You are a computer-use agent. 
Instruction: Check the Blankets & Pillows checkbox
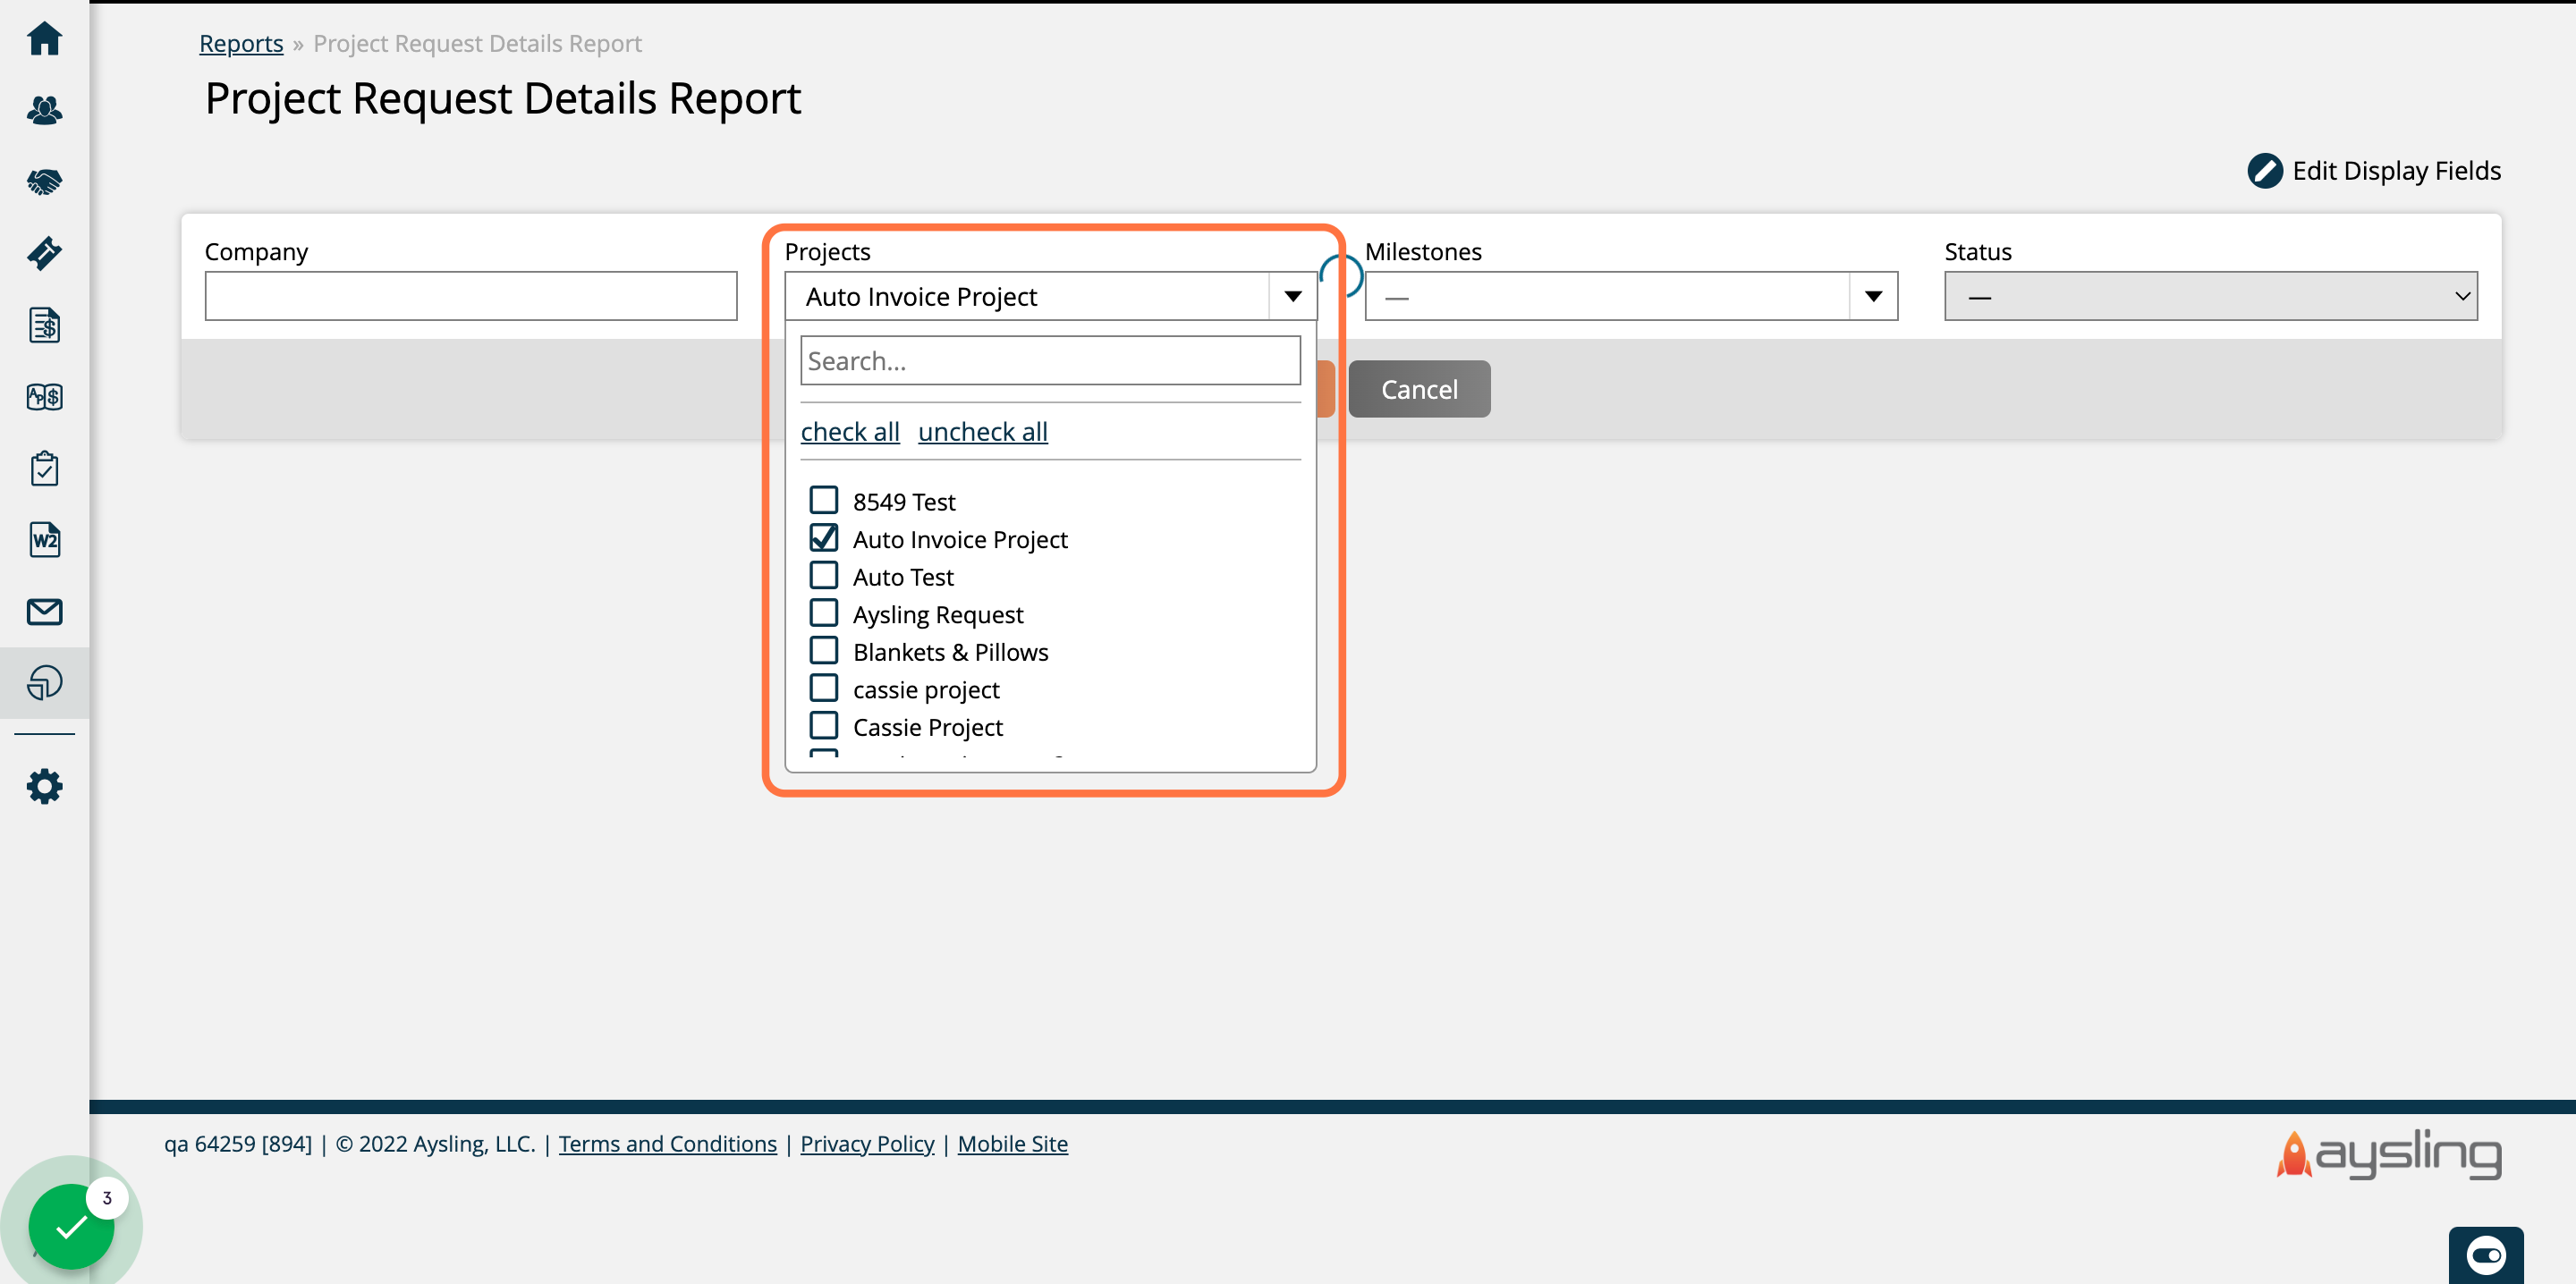click(x=824, y=651)
